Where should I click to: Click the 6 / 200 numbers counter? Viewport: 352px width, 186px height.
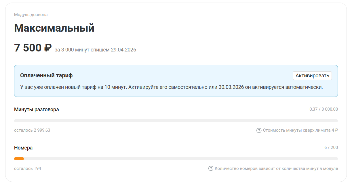[331, 147]
